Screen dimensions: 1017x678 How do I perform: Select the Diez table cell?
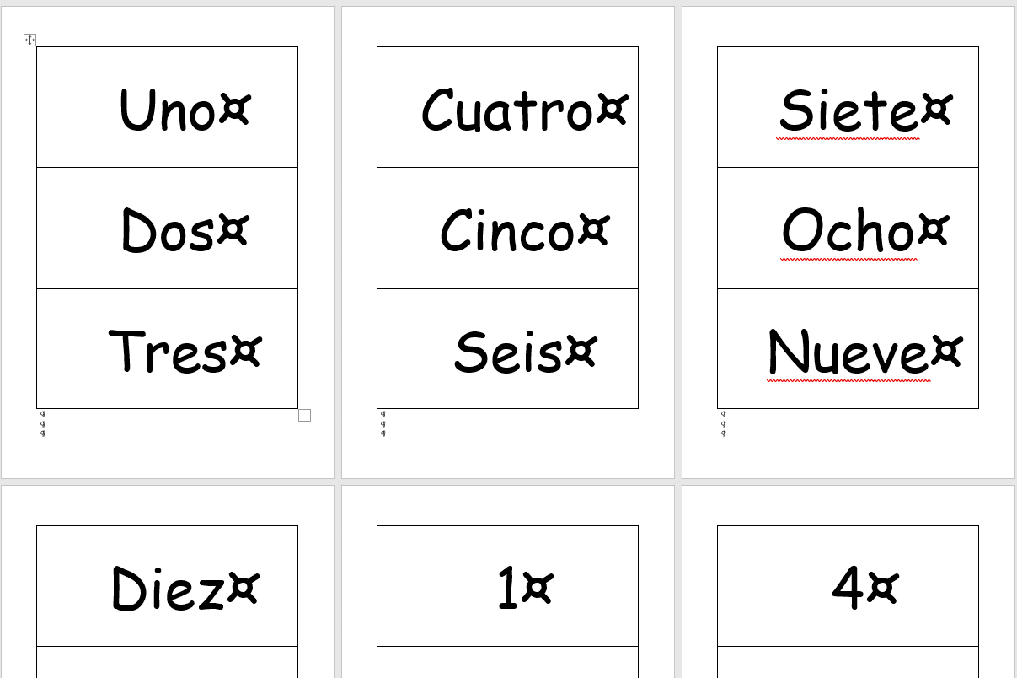pos(167,587)
